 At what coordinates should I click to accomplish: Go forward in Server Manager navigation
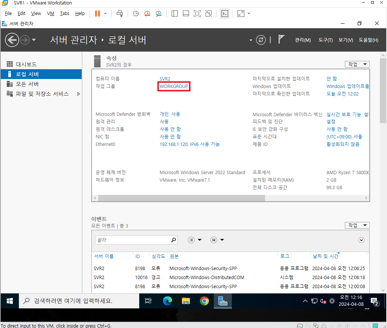(25, 40)
